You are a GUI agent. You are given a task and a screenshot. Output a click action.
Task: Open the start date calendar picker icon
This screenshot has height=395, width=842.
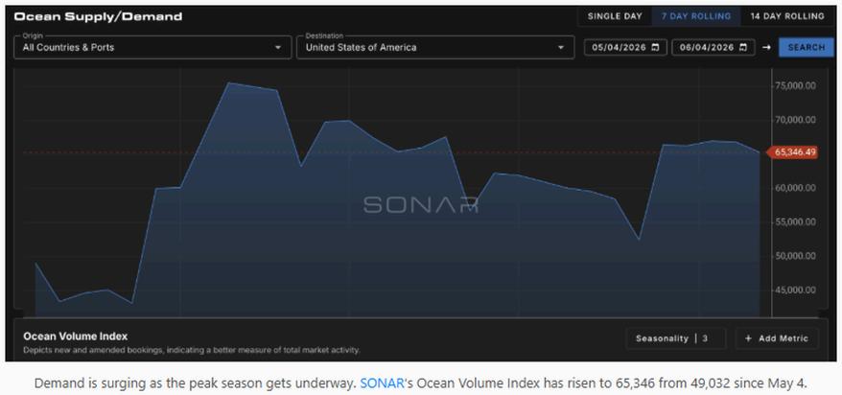click(655, 47)
